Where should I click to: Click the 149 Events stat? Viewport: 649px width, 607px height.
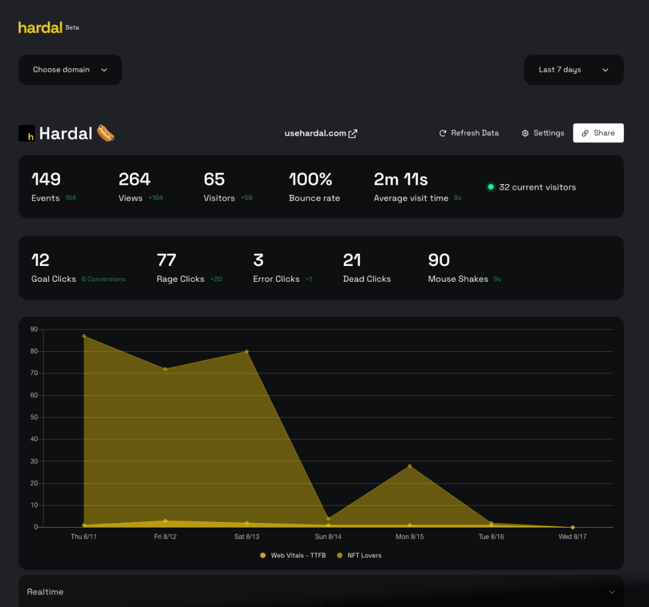point(54,187)
